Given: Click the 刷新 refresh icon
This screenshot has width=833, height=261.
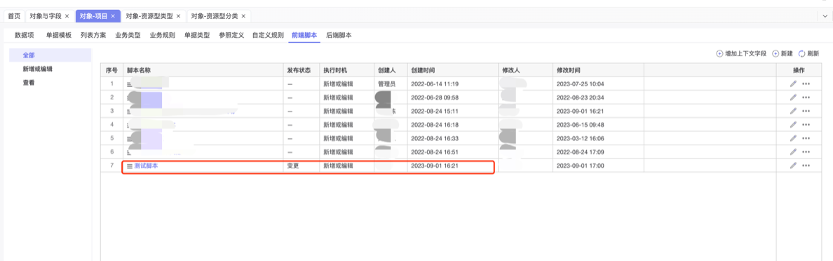Looking at the screenshot, I should pos(801,54).
